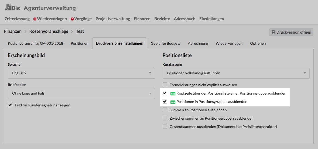Enable Fremdleistungen nicht explizit ausweisen

[x=165, y=85]
